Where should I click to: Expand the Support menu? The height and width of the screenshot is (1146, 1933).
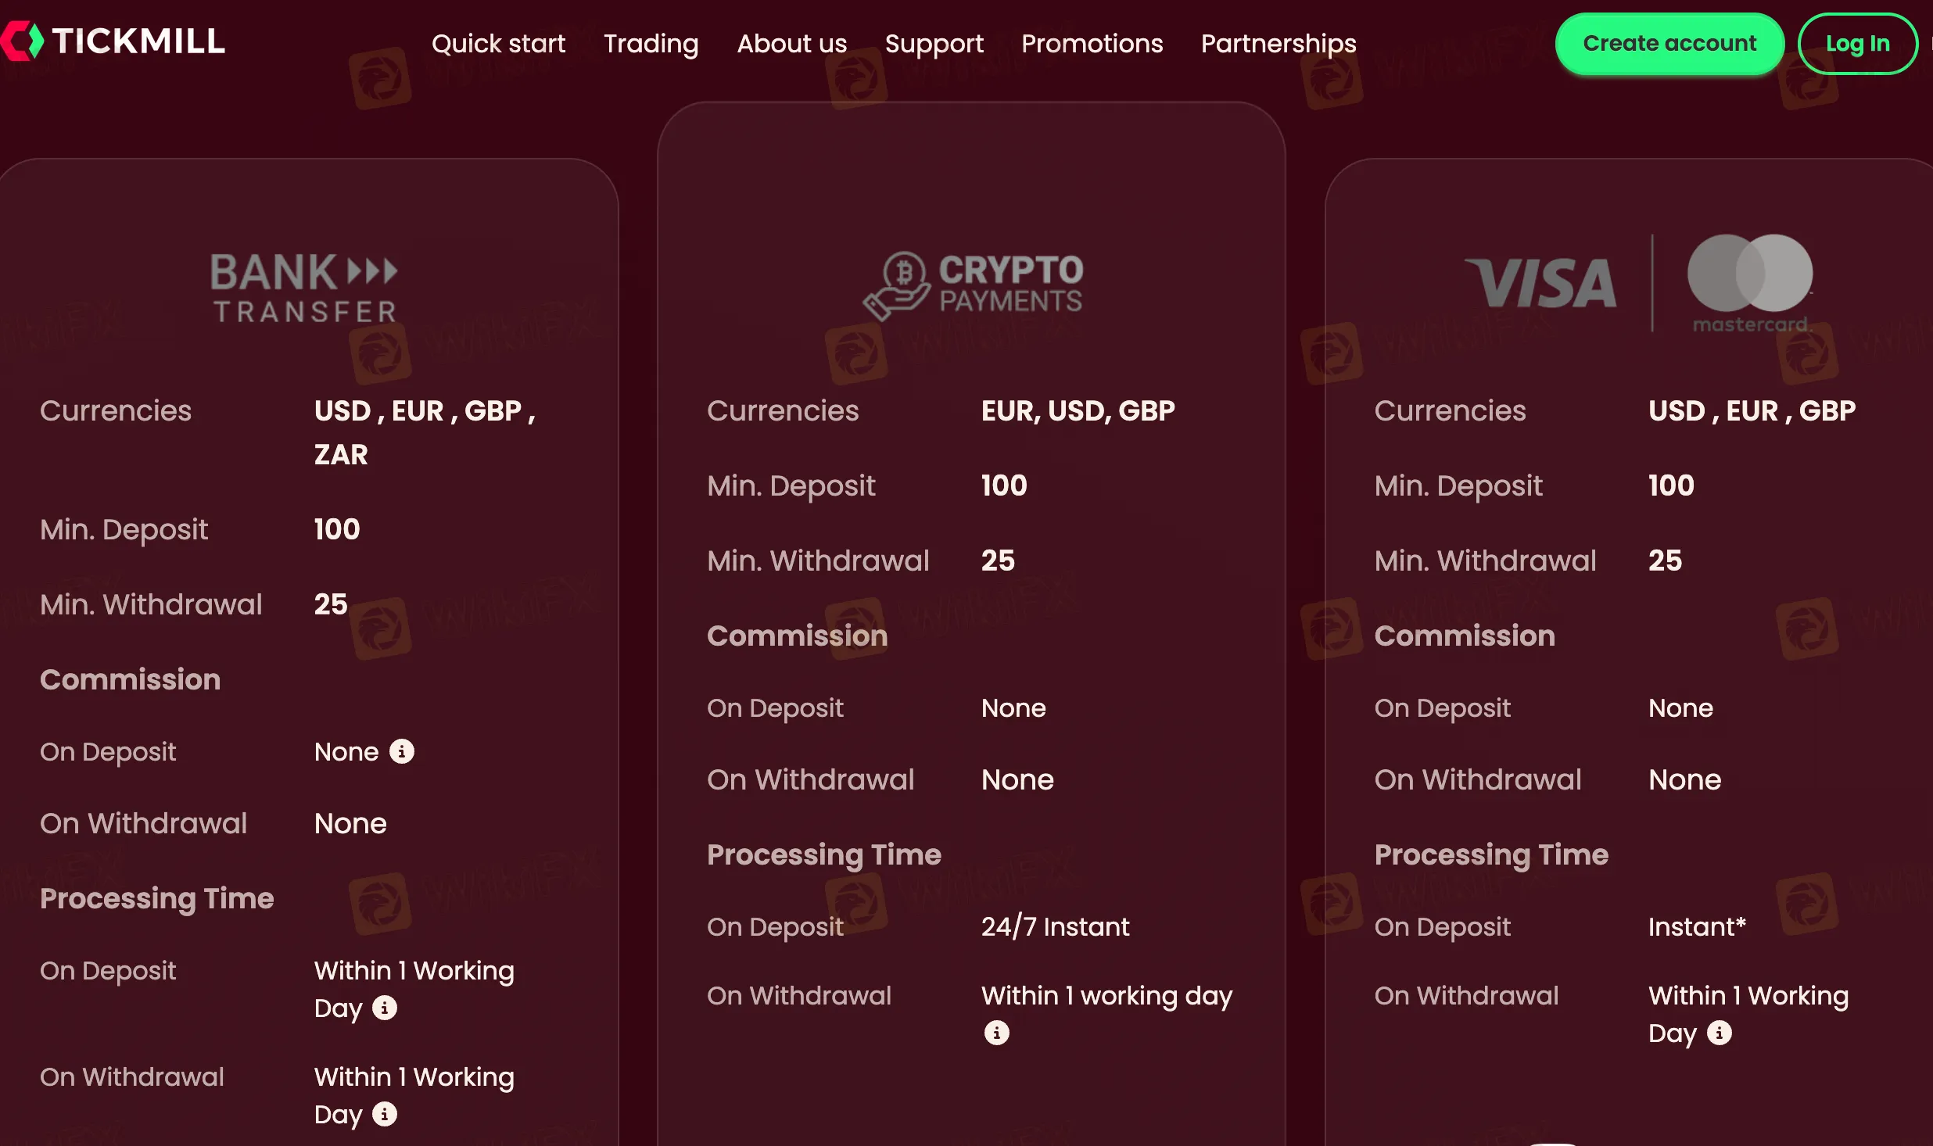(x=935, y=43)
